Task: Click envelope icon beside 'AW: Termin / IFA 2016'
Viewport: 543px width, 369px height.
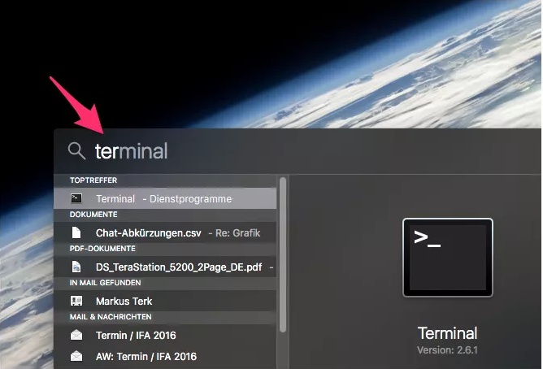Action: (x=76, y=356)
